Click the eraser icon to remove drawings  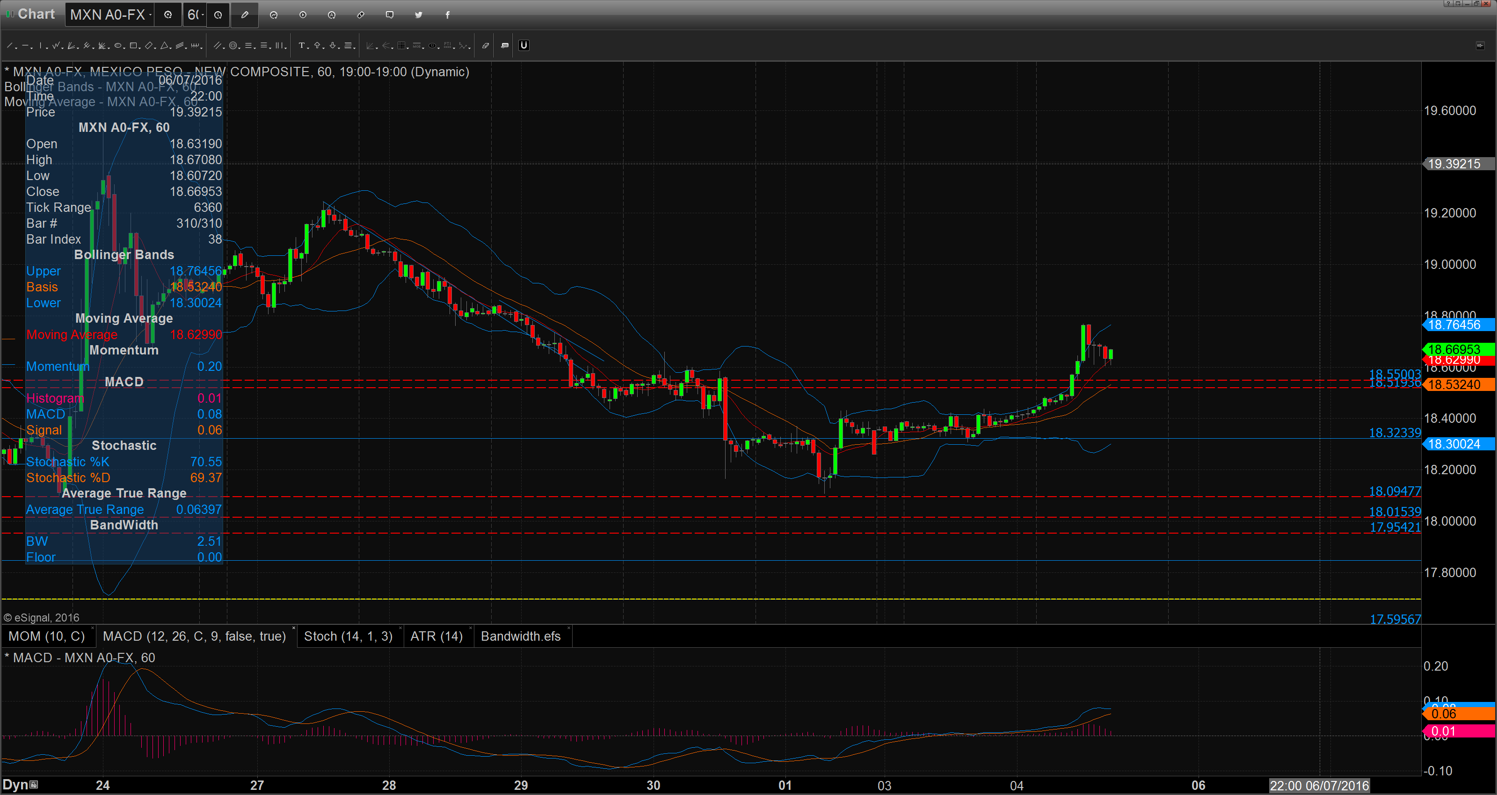tap(486, 45)
